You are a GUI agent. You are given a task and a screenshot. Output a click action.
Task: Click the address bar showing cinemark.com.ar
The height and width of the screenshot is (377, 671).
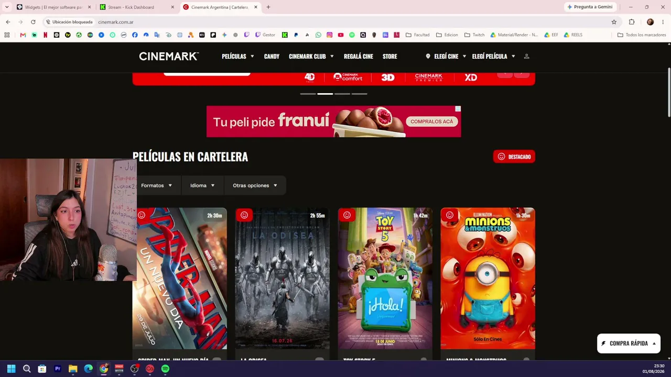click(325, 22)
